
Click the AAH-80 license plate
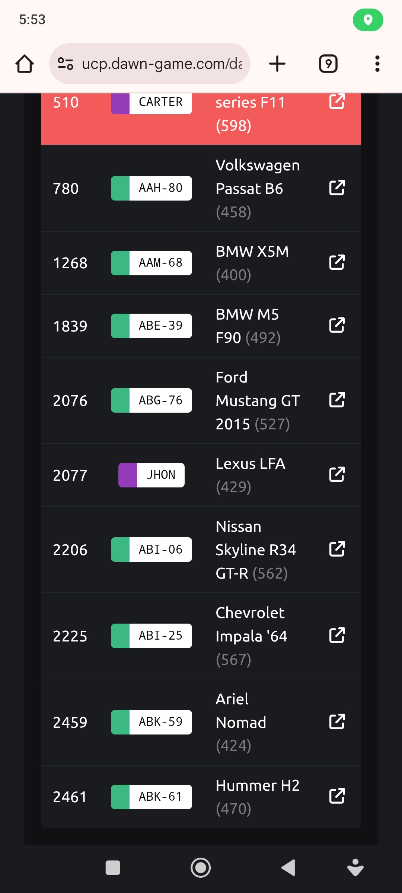pos(151,188)
